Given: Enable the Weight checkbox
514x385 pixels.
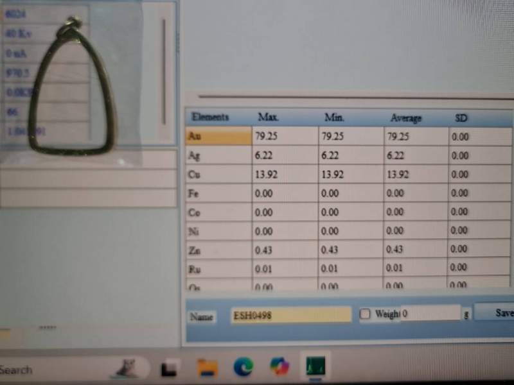Looking at the screenshot, I should (365, 314).
